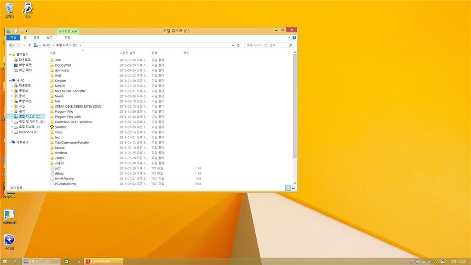This screenshot has width=471, height=265.
Task: Open address bar history dropdown
Action: click(x=233, y=46)
